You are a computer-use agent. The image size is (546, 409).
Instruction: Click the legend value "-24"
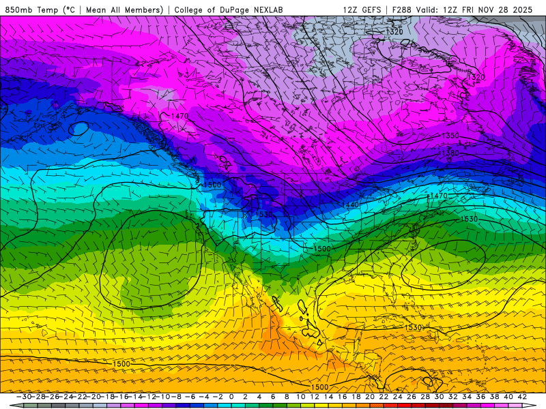[x=66, y=397]
